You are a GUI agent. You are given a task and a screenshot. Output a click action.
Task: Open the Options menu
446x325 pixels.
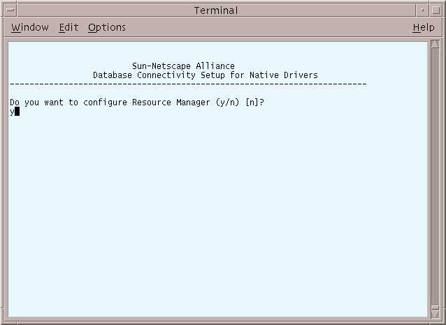[107, 27]
